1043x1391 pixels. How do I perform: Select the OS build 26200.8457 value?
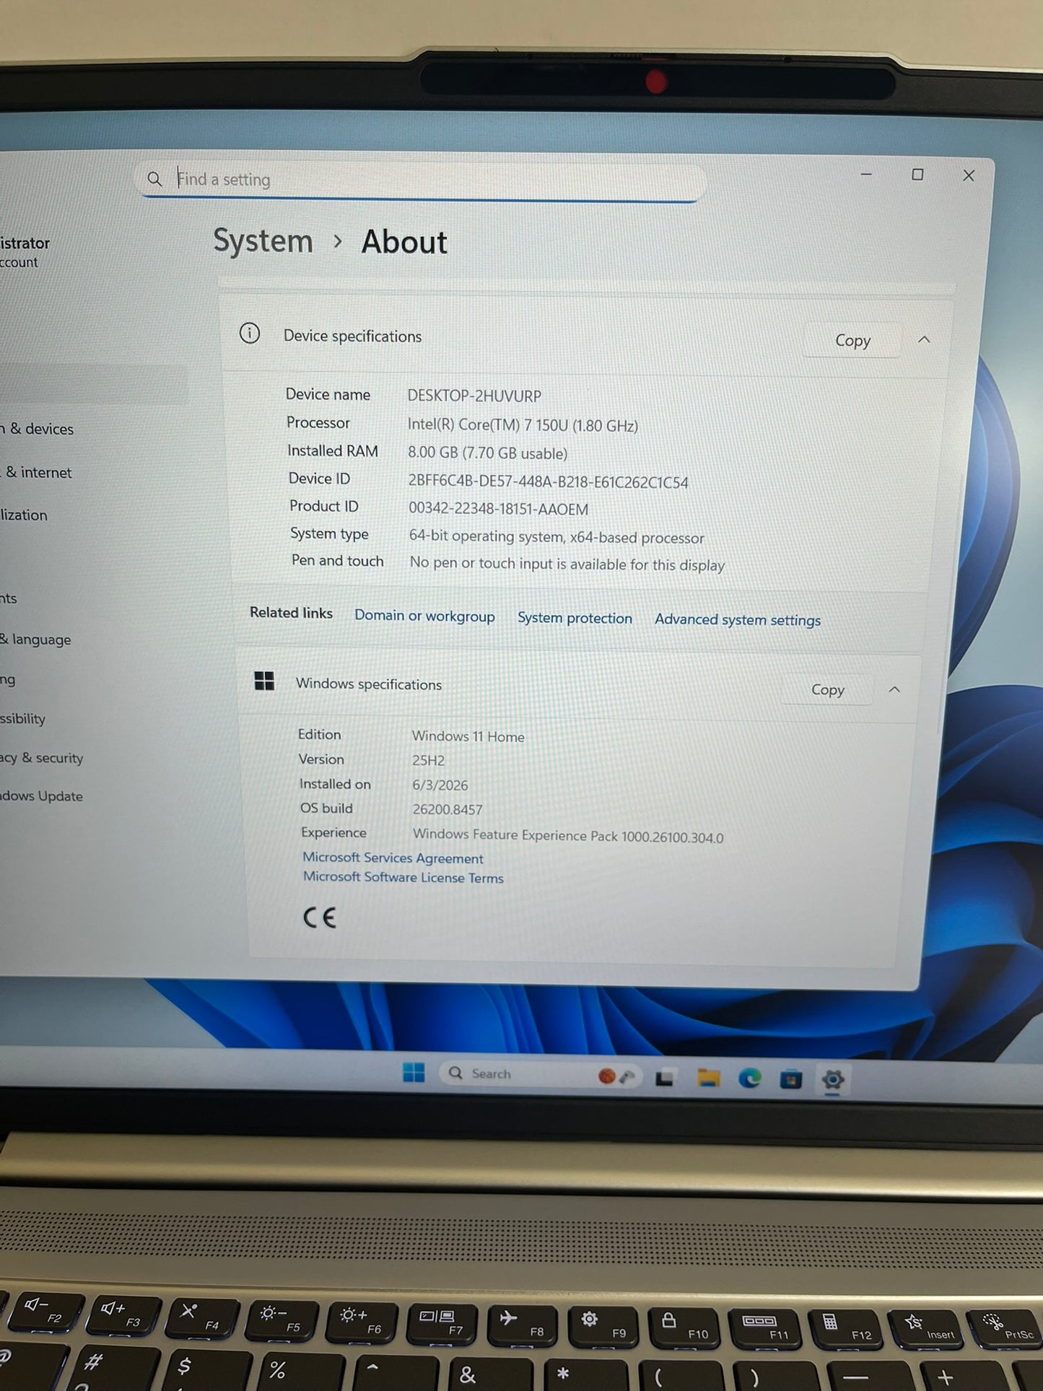[x=448, y=809]
